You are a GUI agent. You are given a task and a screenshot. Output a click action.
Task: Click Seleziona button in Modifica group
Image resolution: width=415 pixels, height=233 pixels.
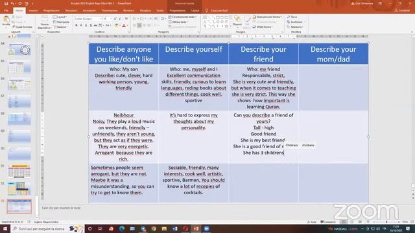click(296, 27)
